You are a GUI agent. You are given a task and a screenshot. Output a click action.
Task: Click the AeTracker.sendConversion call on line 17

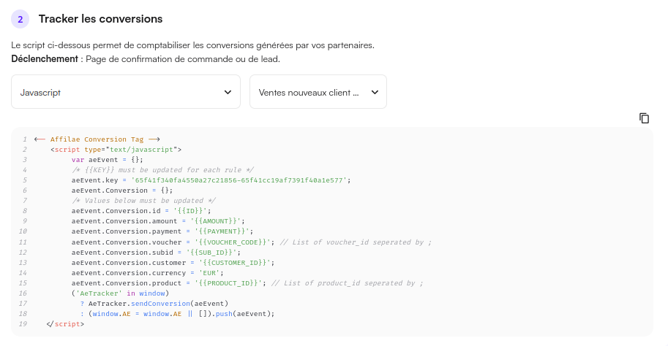pos(159,303)
